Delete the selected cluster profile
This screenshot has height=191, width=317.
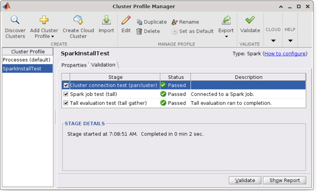point(148,31)
